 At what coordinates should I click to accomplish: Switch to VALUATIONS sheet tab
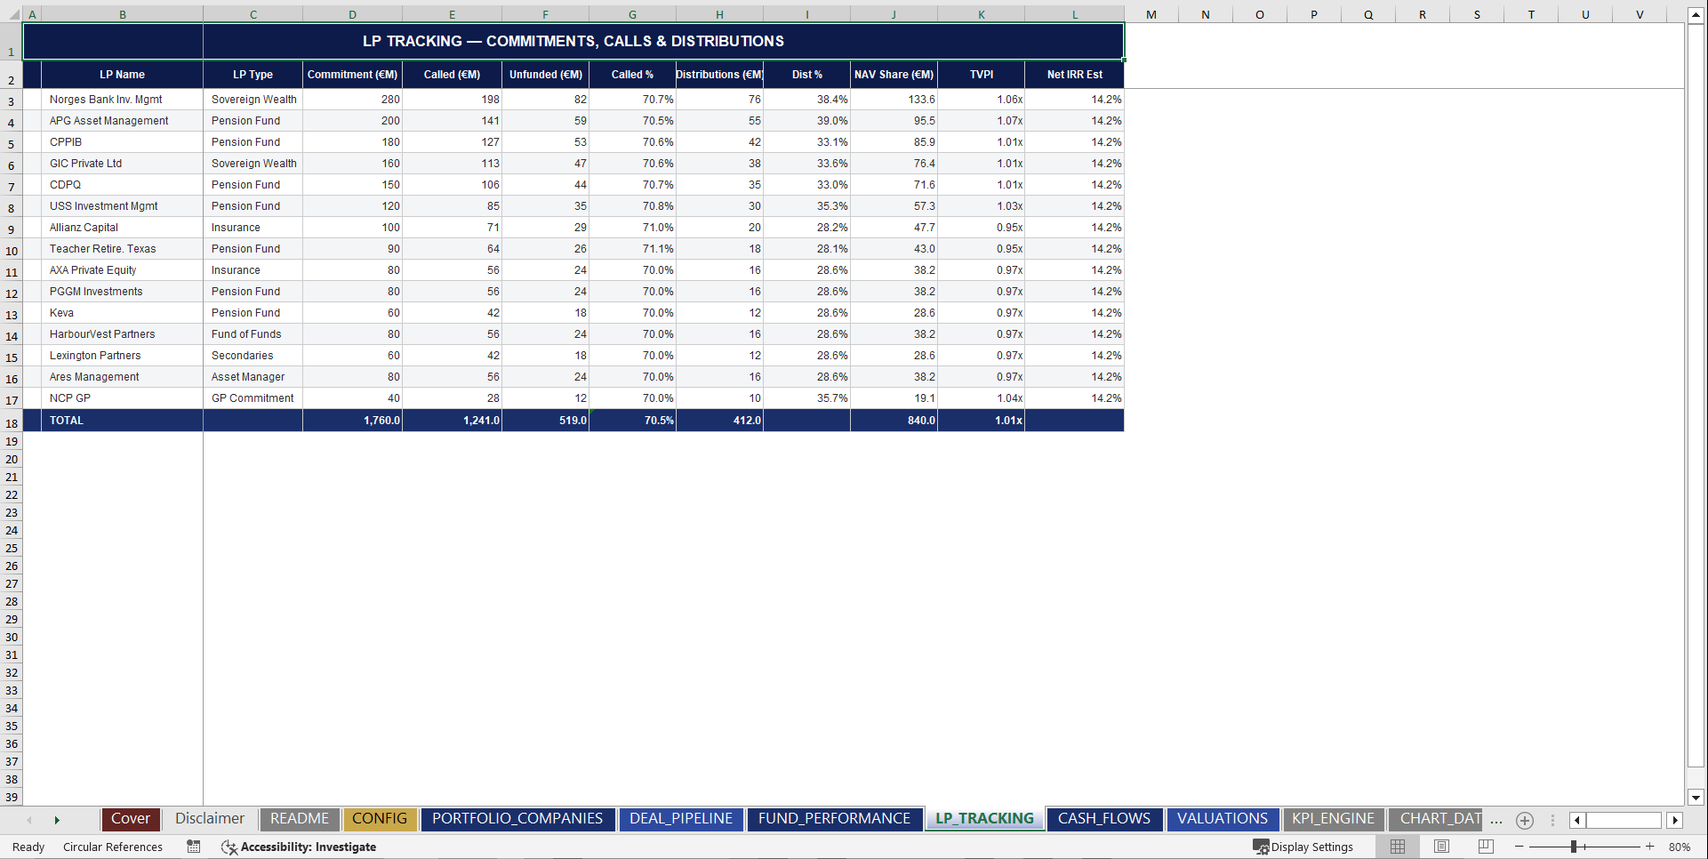pyautogui.click(x=1223, y=819)
